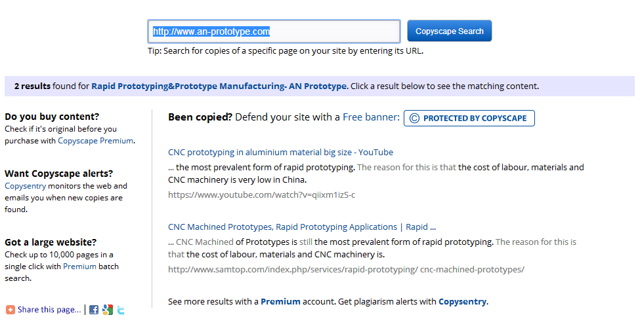Open the bold Copysentry plagiarism alerts link
Image resolution: width=640 pixels, height=332 pixels.
(463, 302)
